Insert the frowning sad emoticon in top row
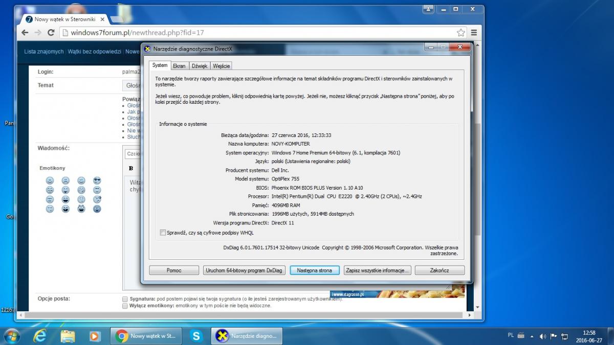The height and width of the screenshot is (345, 614). tap(65, 180)
